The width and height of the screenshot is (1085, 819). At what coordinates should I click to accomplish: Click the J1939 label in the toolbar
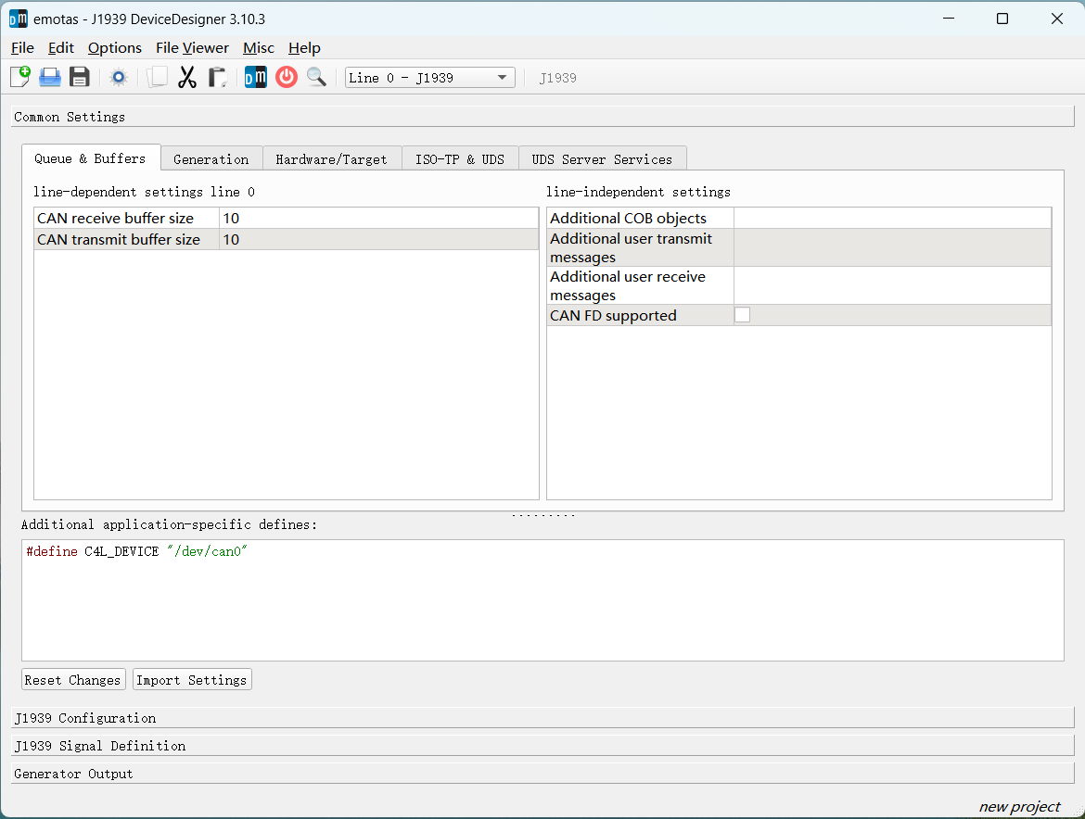tap(557, 78)
